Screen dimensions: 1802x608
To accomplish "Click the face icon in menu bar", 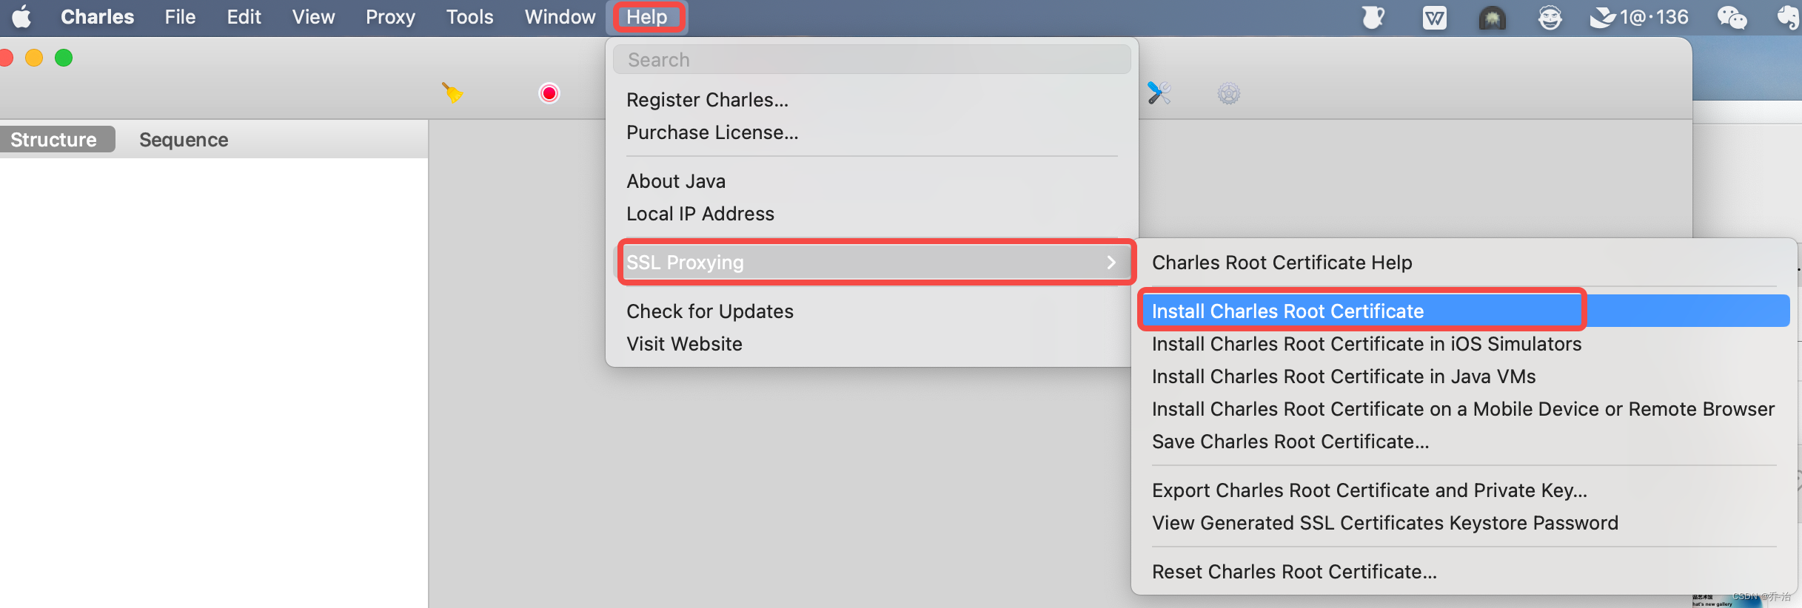I will point(1550,17).
